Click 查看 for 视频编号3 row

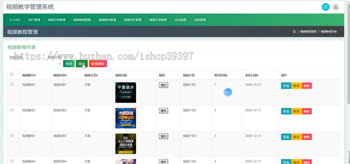[286, 137]
